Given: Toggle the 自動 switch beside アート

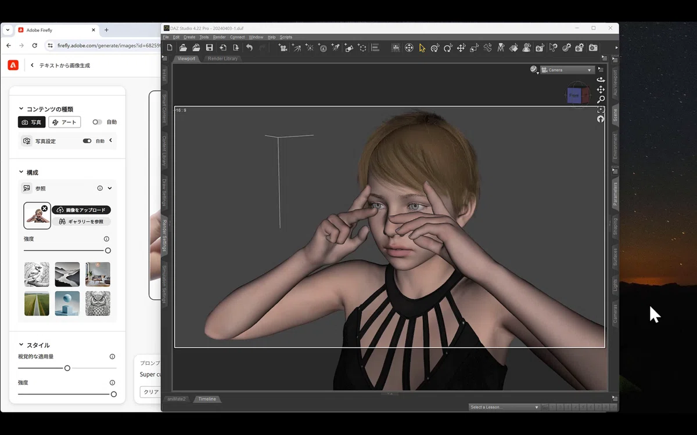Looking at the screenshot, I should 97,122.
